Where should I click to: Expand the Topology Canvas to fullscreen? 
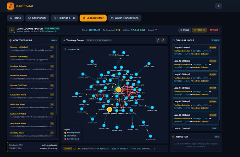[158, 40]
